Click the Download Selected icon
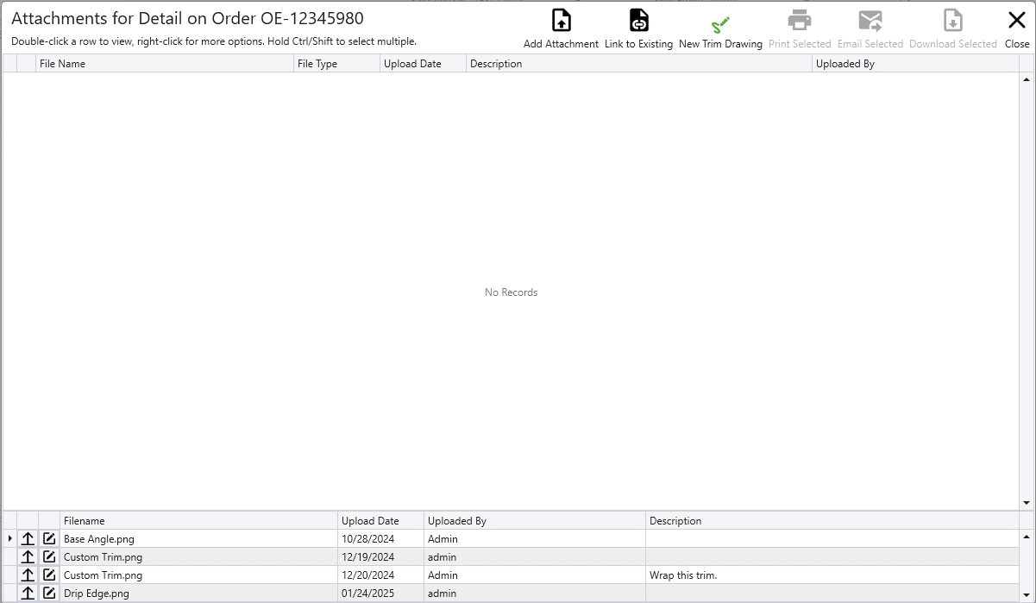This screenshot has width=1036, height=603. point(952,20)
